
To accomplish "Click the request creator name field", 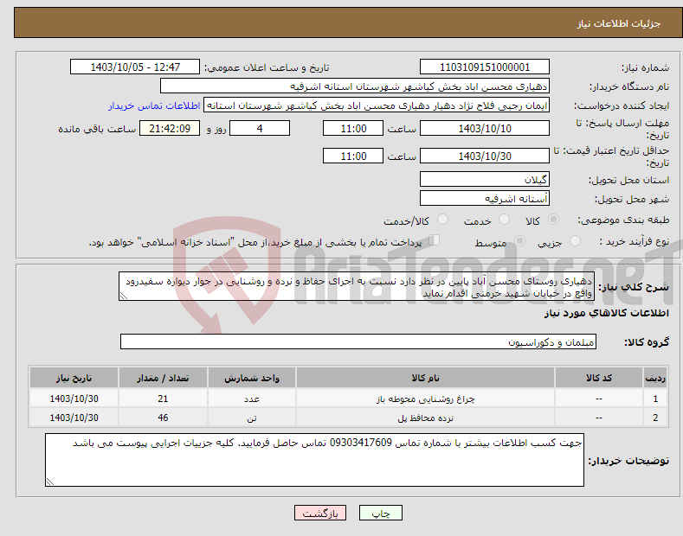I will coord(377,105).
